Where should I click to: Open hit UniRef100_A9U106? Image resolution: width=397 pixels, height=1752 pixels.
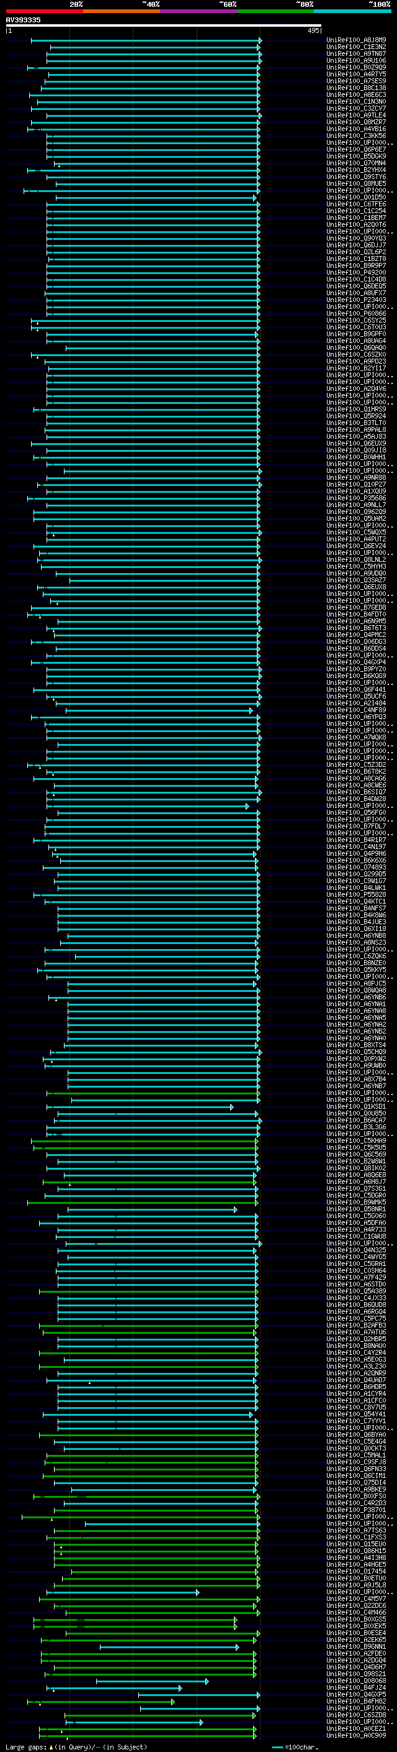click(x=356, y=60)
